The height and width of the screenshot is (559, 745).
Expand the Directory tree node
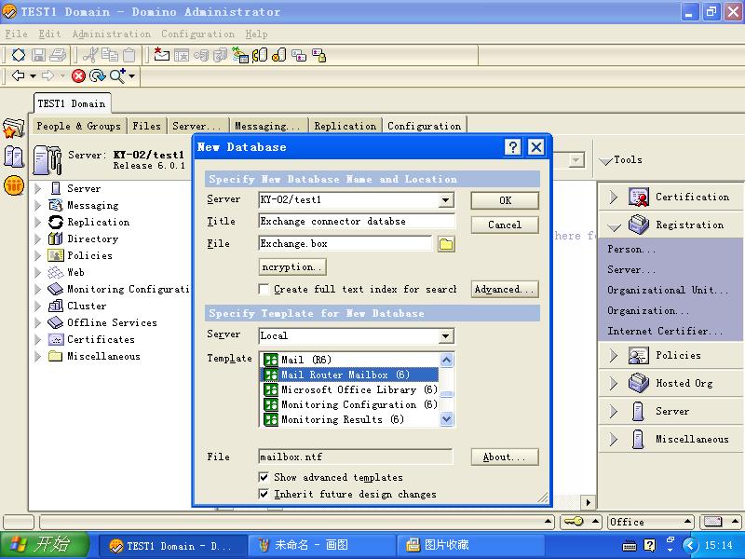click(38, 239)
